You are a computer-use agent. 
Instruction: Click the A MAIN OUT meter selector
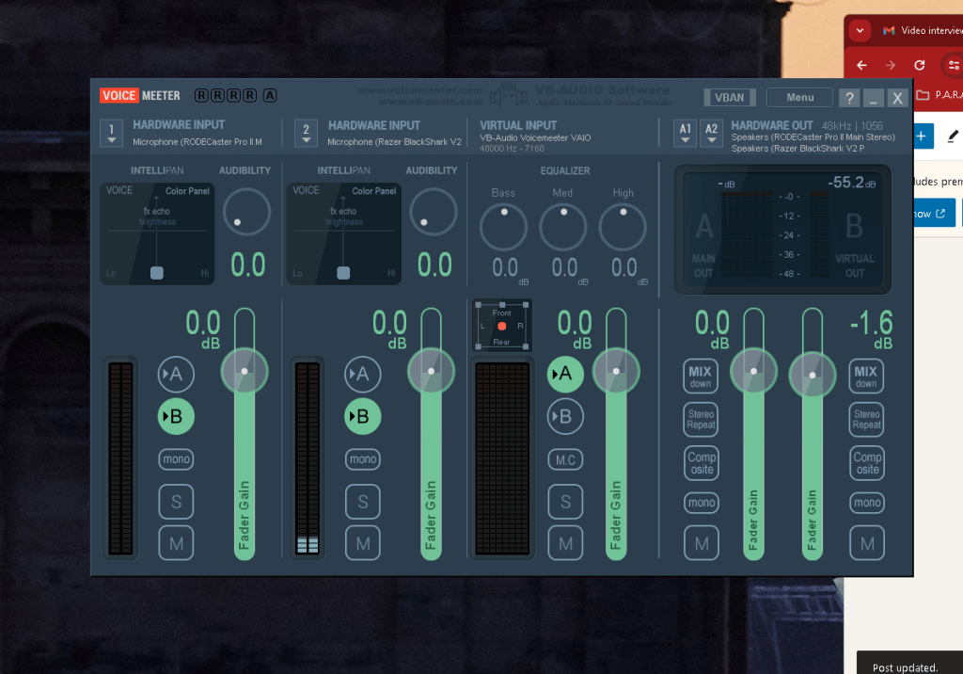(x=703, y=246)
